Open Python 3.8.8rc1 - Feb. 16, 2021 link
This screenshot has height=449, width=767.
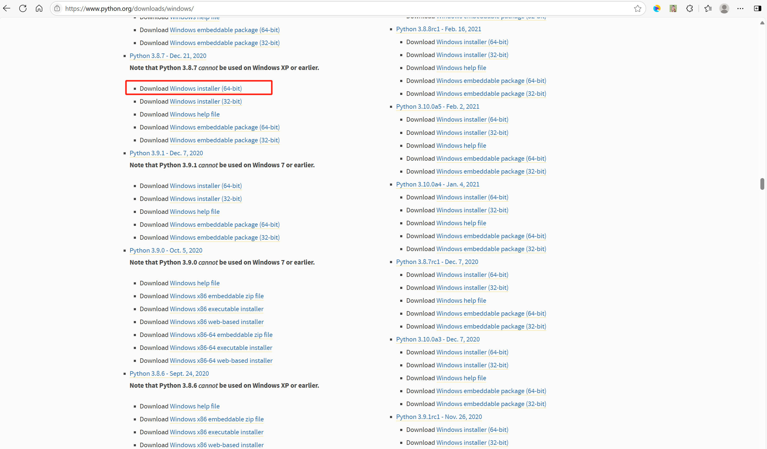pyautogui.click(x=438, y=29)
